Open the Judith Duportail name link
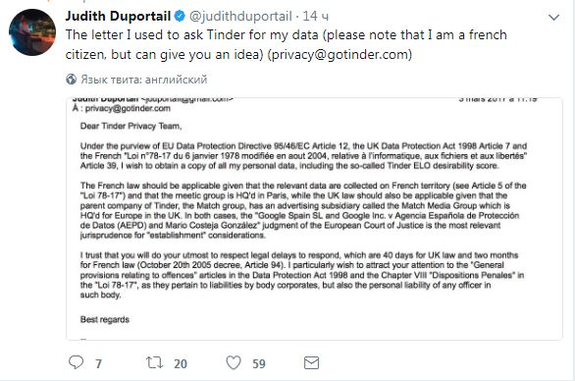The width and height of the screenshot is (575, 381). 118,16
